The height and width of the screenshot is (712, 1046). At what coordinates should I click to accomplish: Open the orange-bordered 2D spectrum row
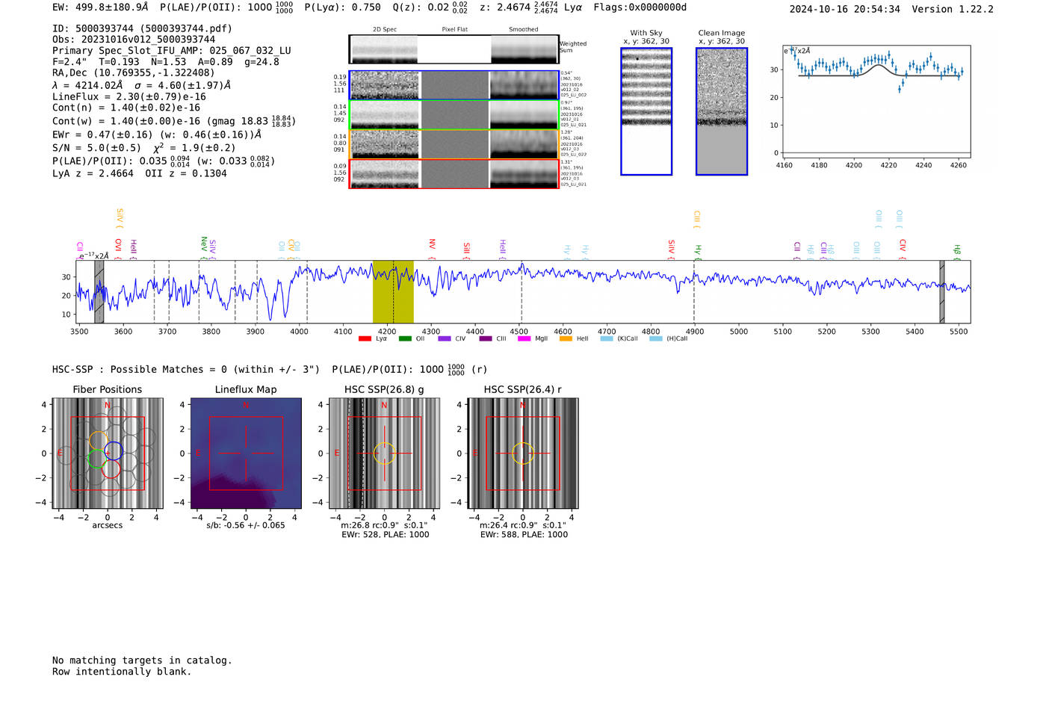click(x=454, y=144)
